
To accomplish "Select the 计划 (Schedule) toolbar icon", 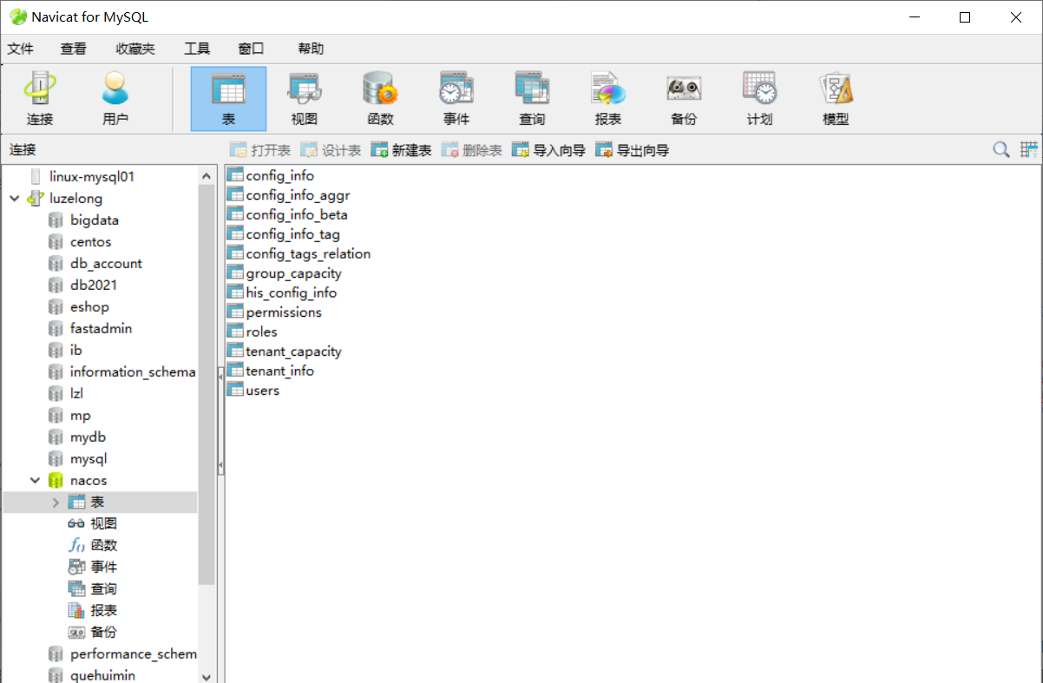I will (x=760, y=99).
